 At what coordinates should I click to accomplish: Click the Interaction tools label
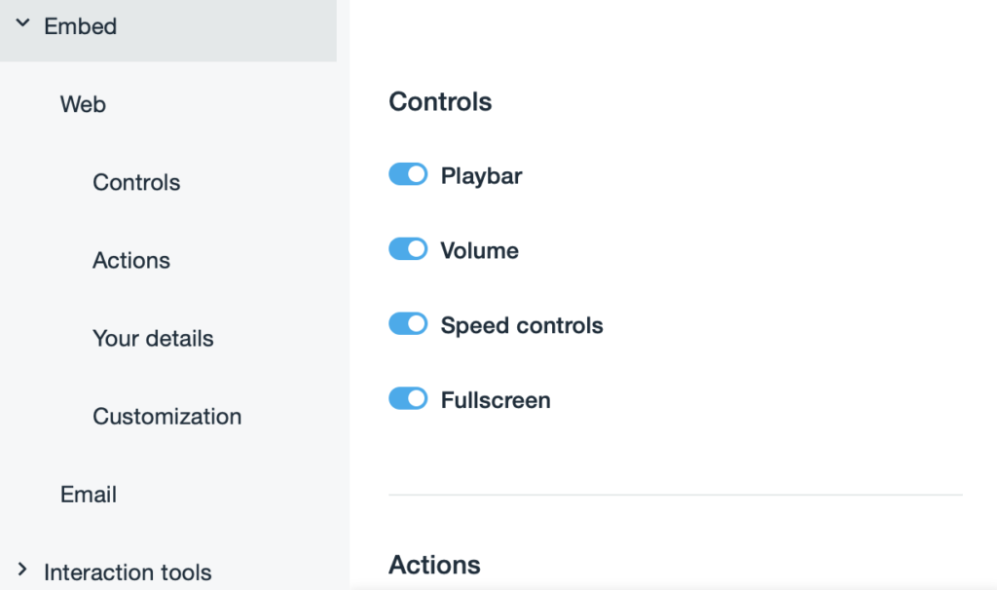tap(128, 572)
